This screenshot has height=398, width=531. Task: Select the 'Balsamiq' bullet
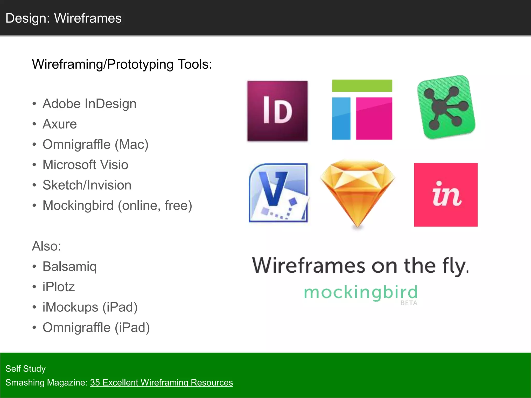[69, 267]
